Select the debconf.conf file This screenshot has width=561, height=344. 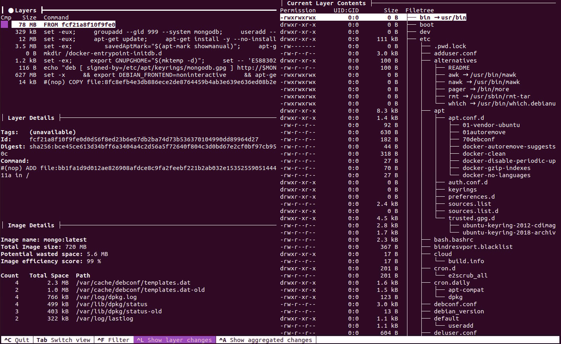pos(455,304)
